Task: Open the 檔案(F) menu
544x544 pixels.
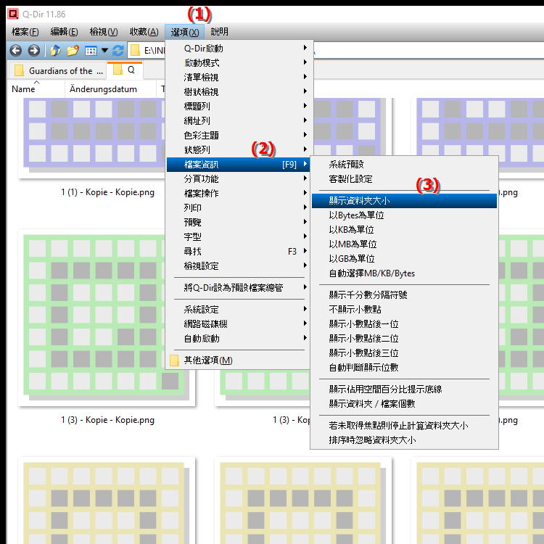Action: pos(25,32)
